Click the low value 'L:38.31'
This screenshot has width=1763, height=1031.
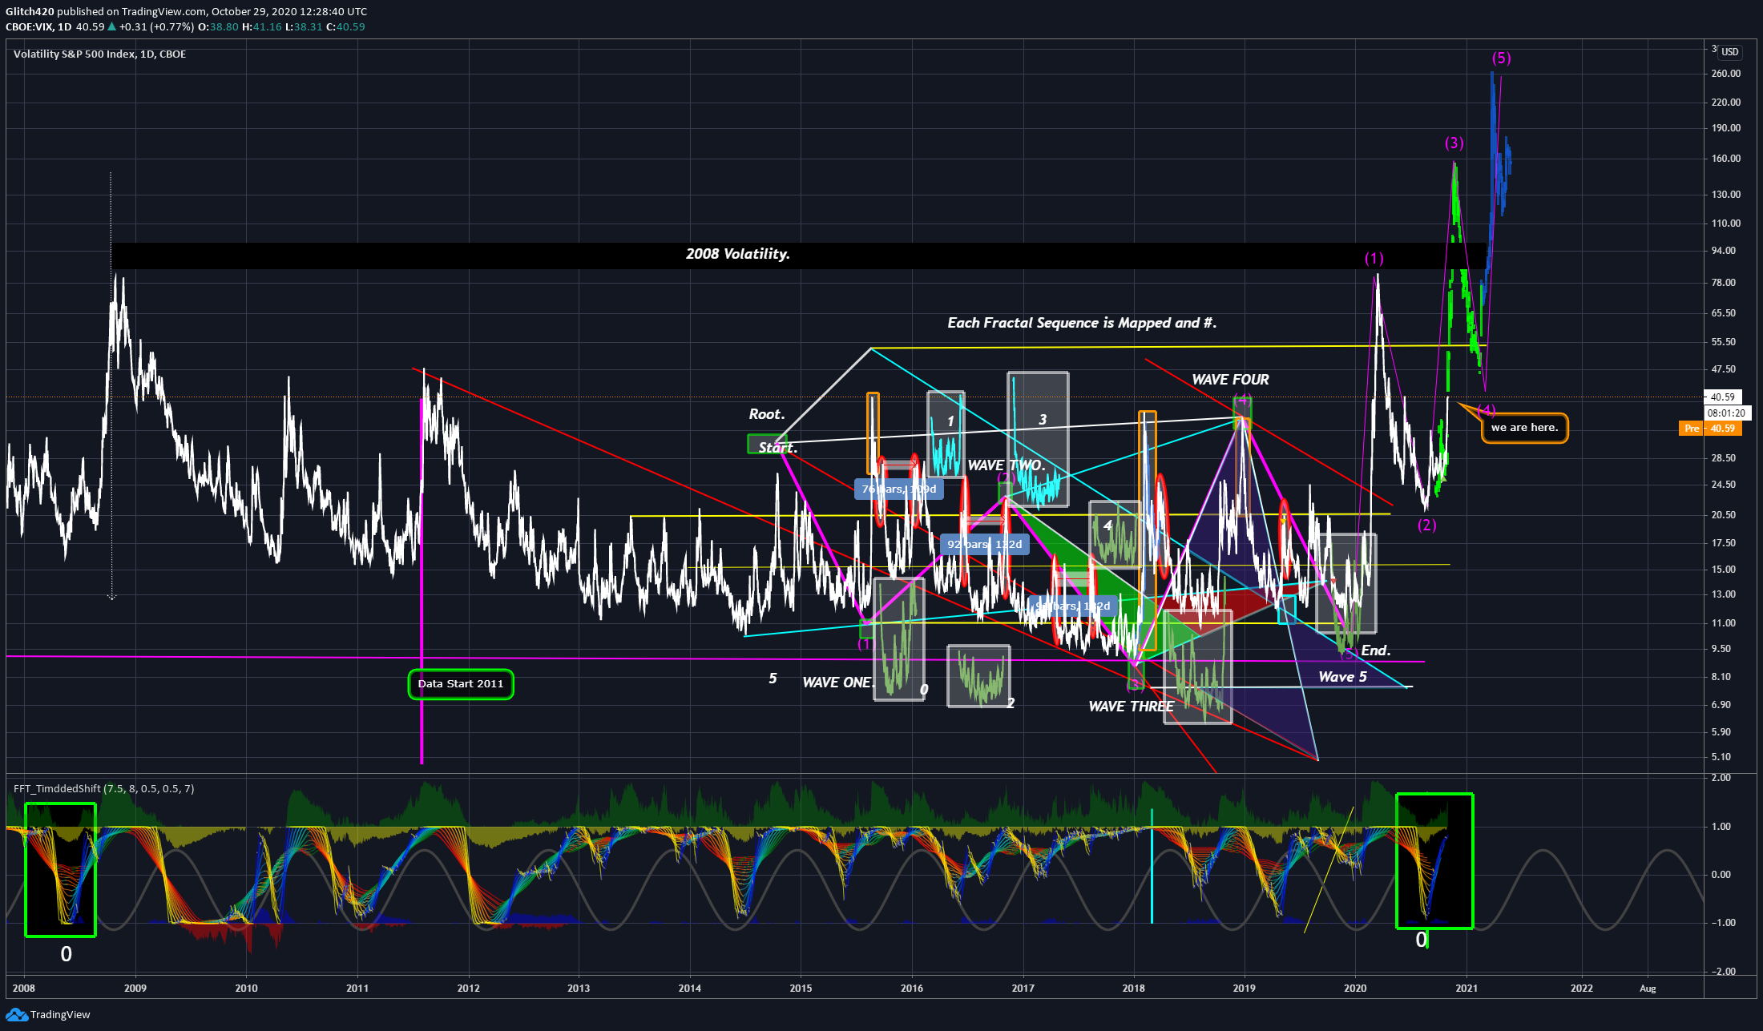[304, 26]
